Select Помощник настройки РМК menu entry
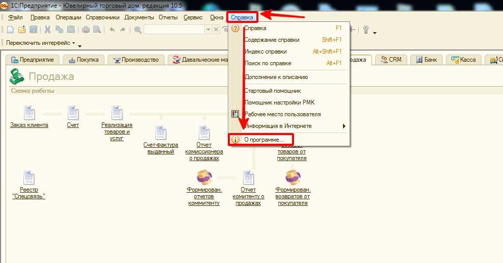This screenshot has width=503, height=263. [x=289, y=102]
